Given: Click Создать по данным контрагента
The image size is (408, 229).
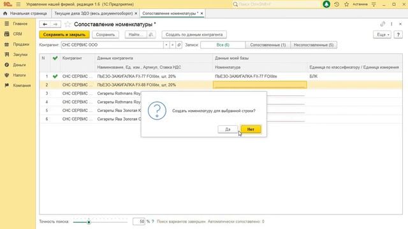Looking at the screenshot, I should (194, 34).
